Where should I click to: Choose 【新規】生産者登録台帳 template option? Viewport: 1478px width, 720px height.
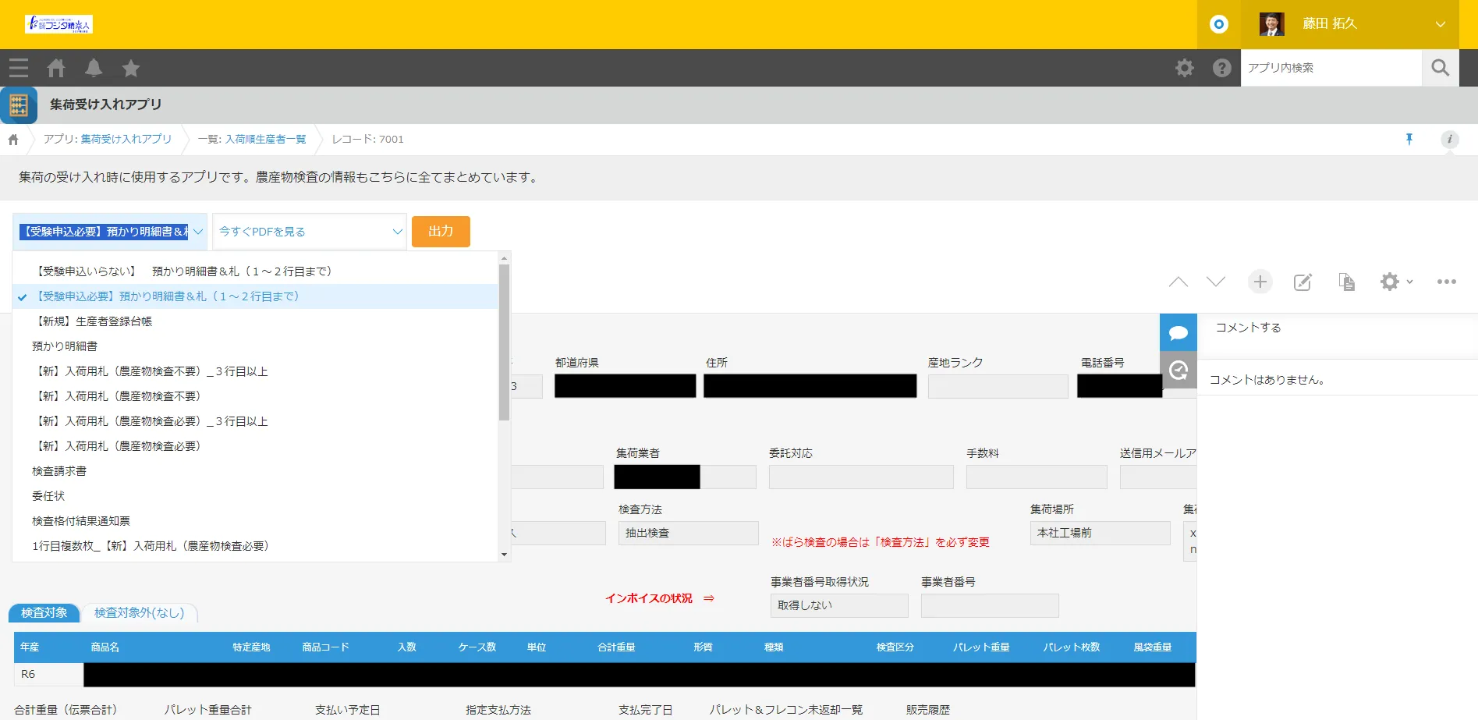92,321
